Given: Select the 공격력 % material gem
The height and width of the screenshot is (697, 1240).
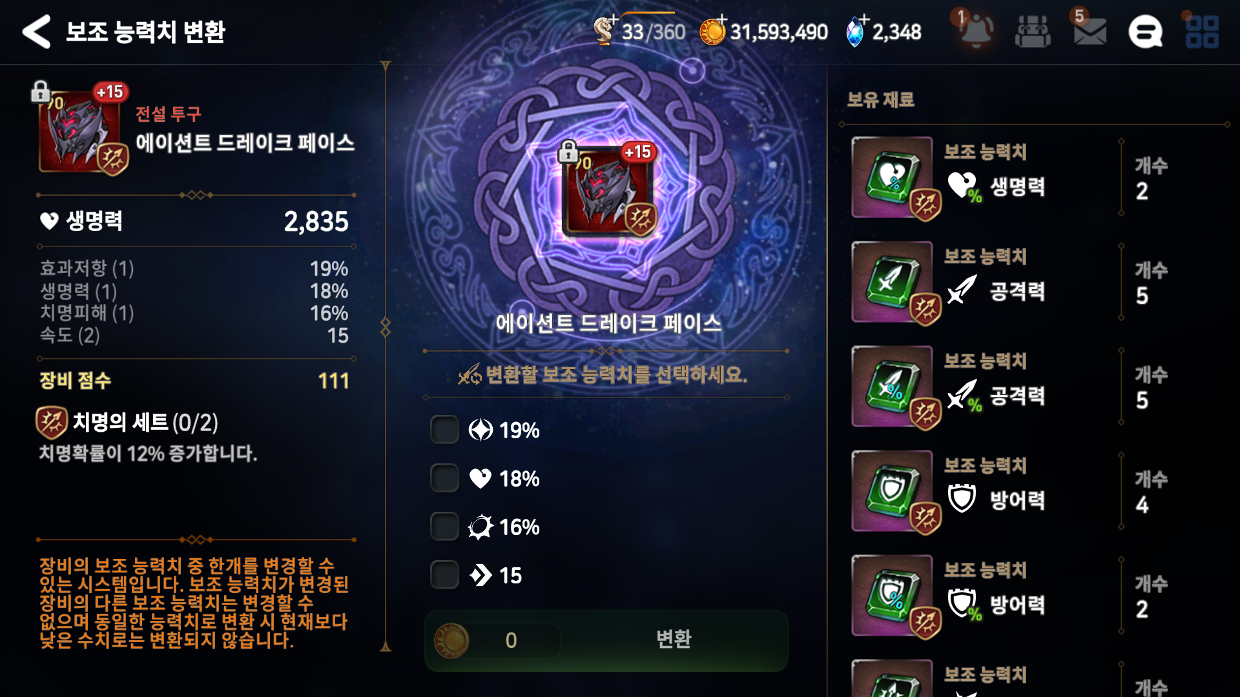Looking at the screenshot, I should [x=894, y=387].
